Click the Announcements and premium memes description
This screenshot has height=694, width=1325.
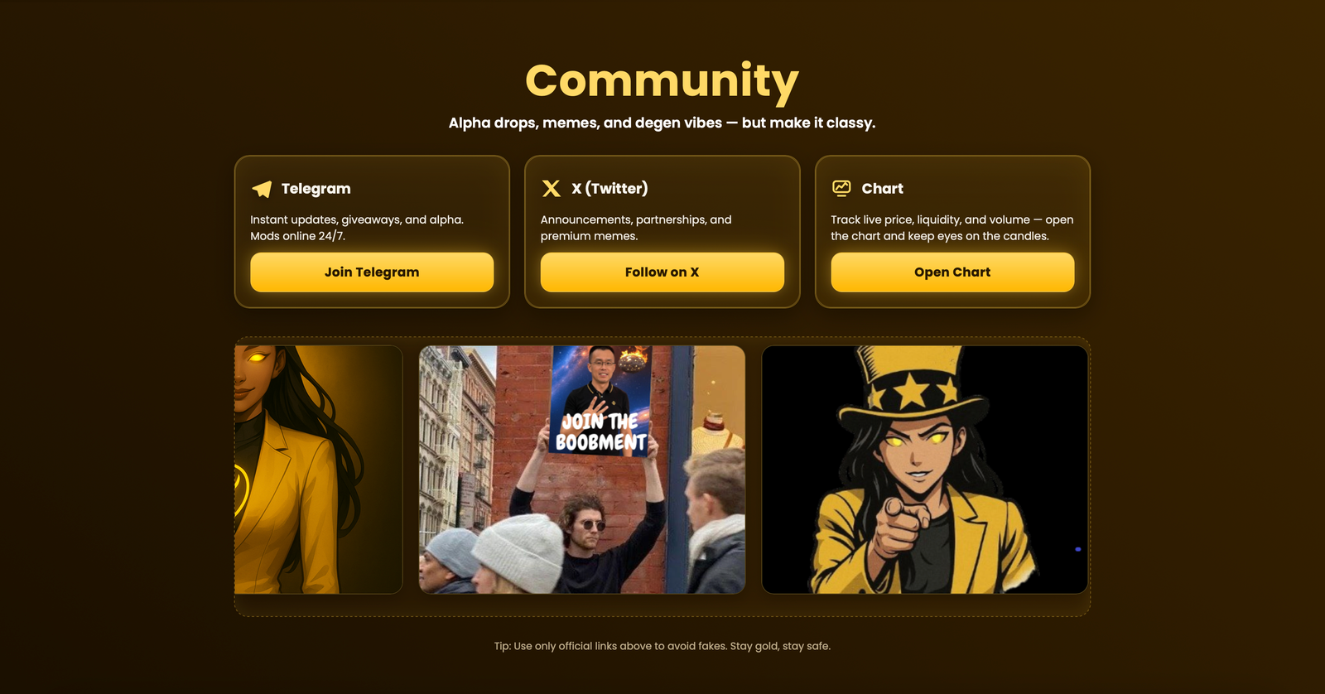636,228
